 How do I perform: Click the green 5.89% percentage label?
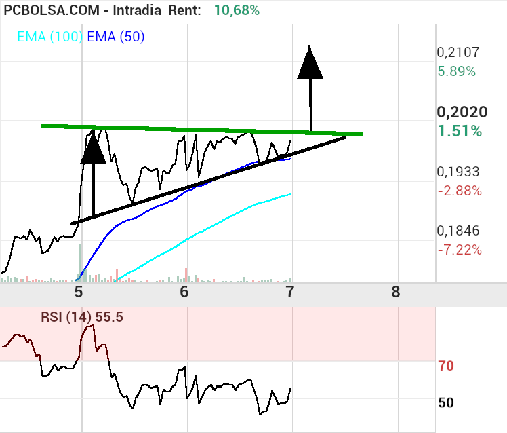click(x=456, y=71)
